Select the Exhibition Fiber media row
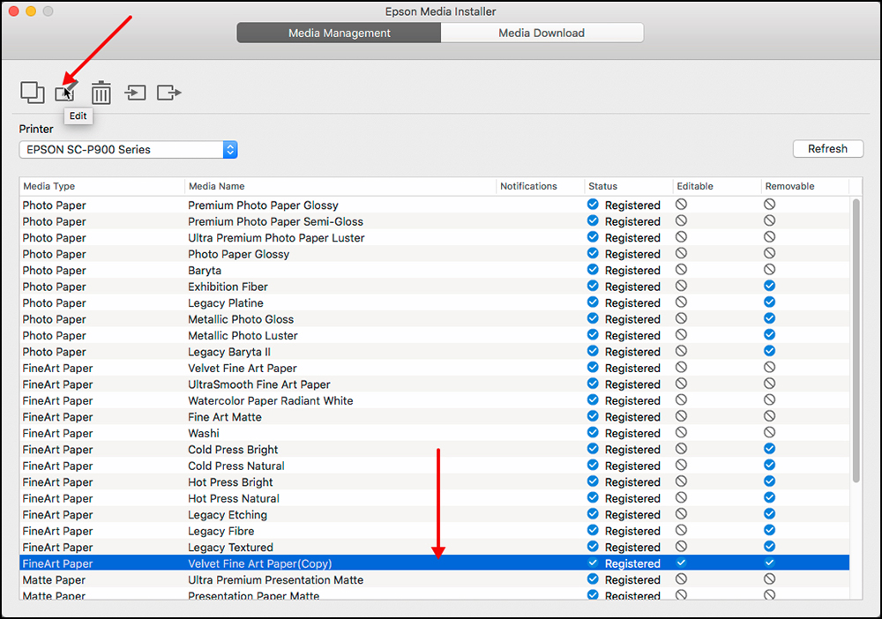The height and width of the screenshot is (619, 882). click(x=434, y=287)
